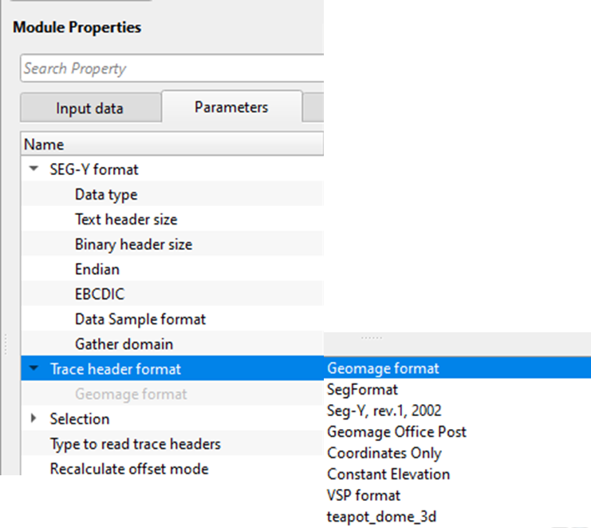Screen dimensions: 591x528
Task: Expand the Selection group
Action: pos(33,419)
